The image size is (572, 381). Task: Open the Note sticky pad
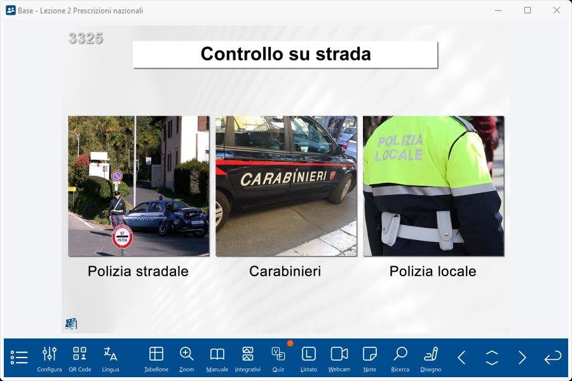coord(370,359)
